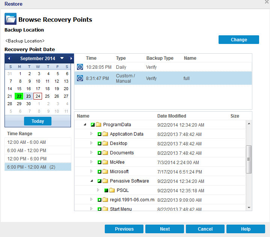This screenshot has height=237, width=270.
Task: Click the Microsoft folder icon
Action: [105, 172]
